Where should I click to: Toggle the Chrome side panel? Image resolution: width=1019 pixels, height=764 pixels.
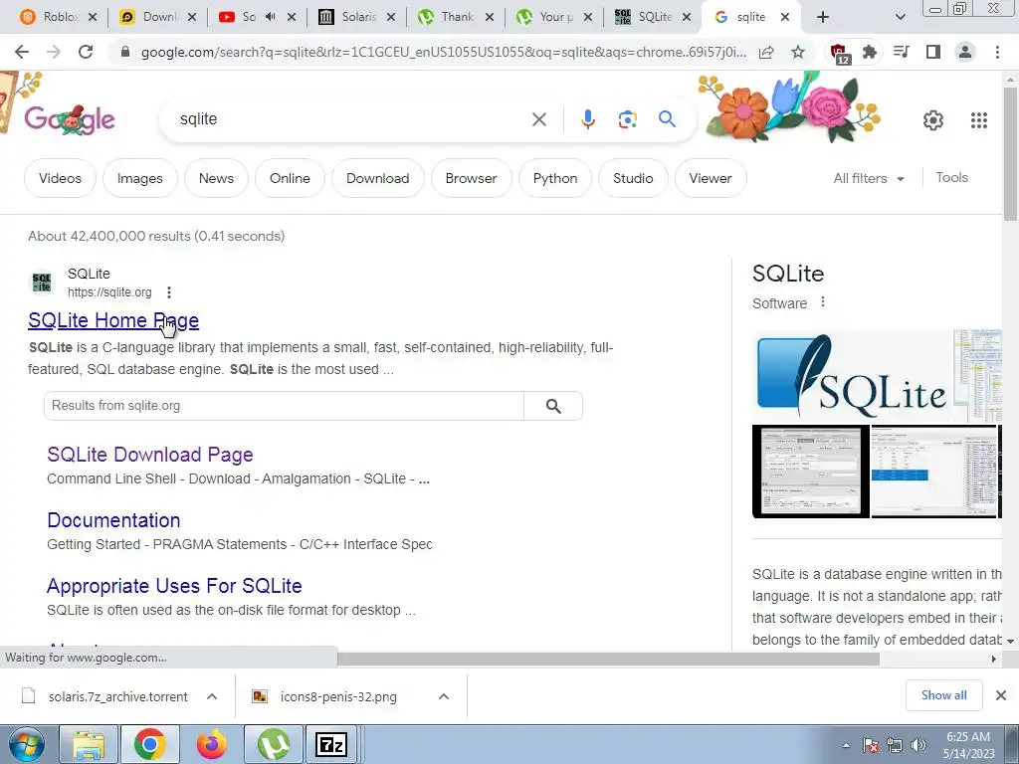coord(933,52)
